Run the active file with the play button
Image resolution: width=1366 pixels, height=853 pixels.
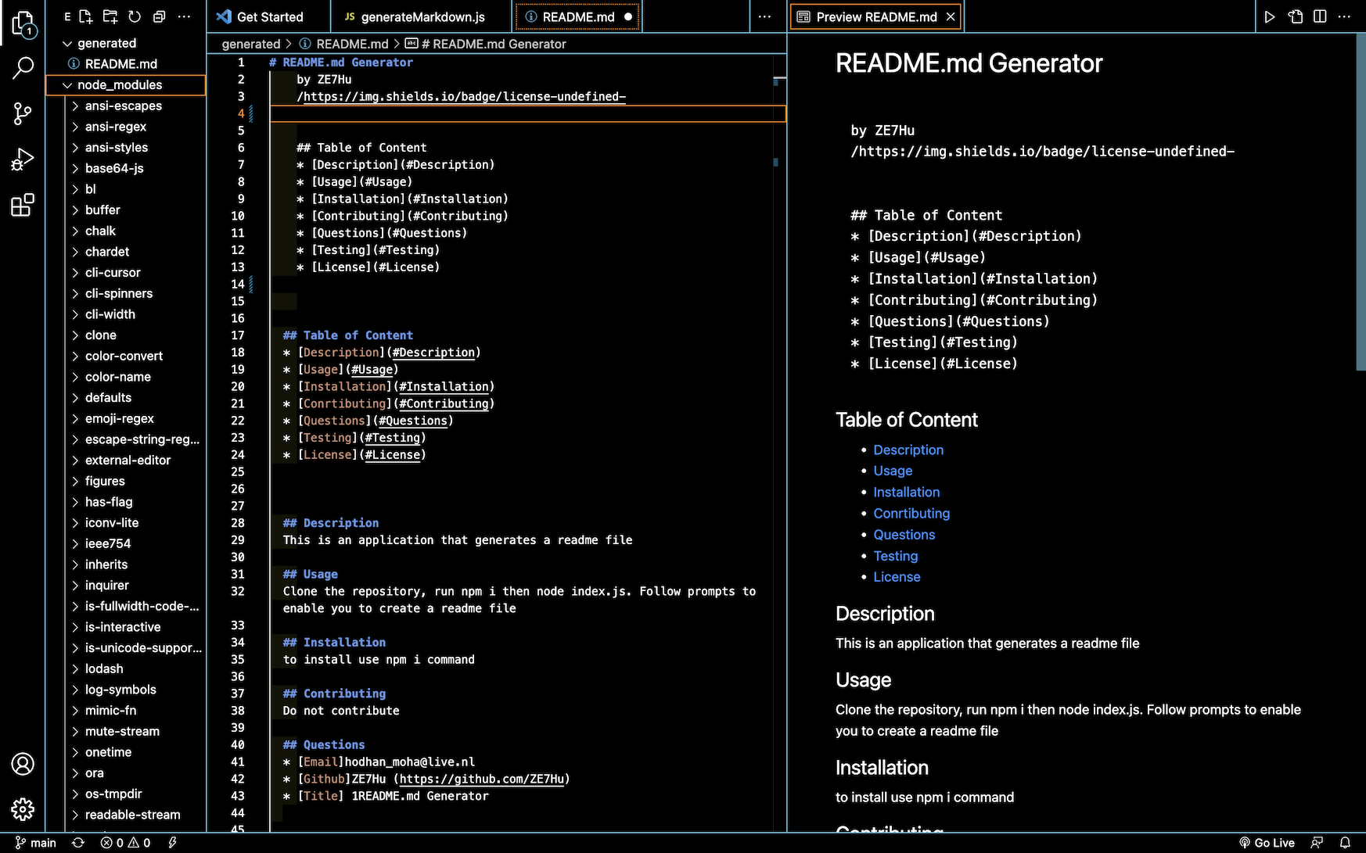(x=1270, y=16)
